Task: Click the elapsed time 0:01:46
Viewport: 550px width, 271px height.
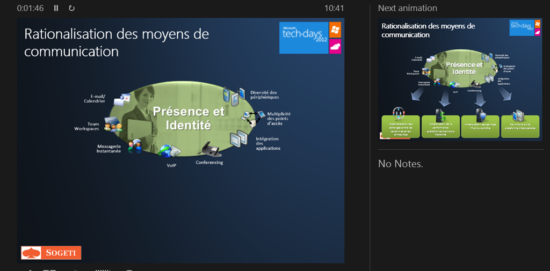Action: [30, 8]
